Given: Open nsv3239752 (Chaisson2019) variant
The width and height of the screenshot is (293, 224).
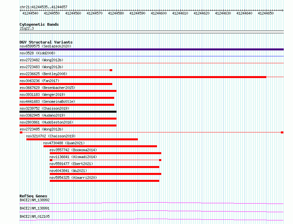Looking at the screenshot, I should pyautogui.click(x=44, y=108).
